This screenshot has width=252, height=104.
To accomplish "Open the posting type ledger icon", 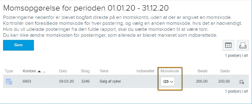I will tap(9, 81).
